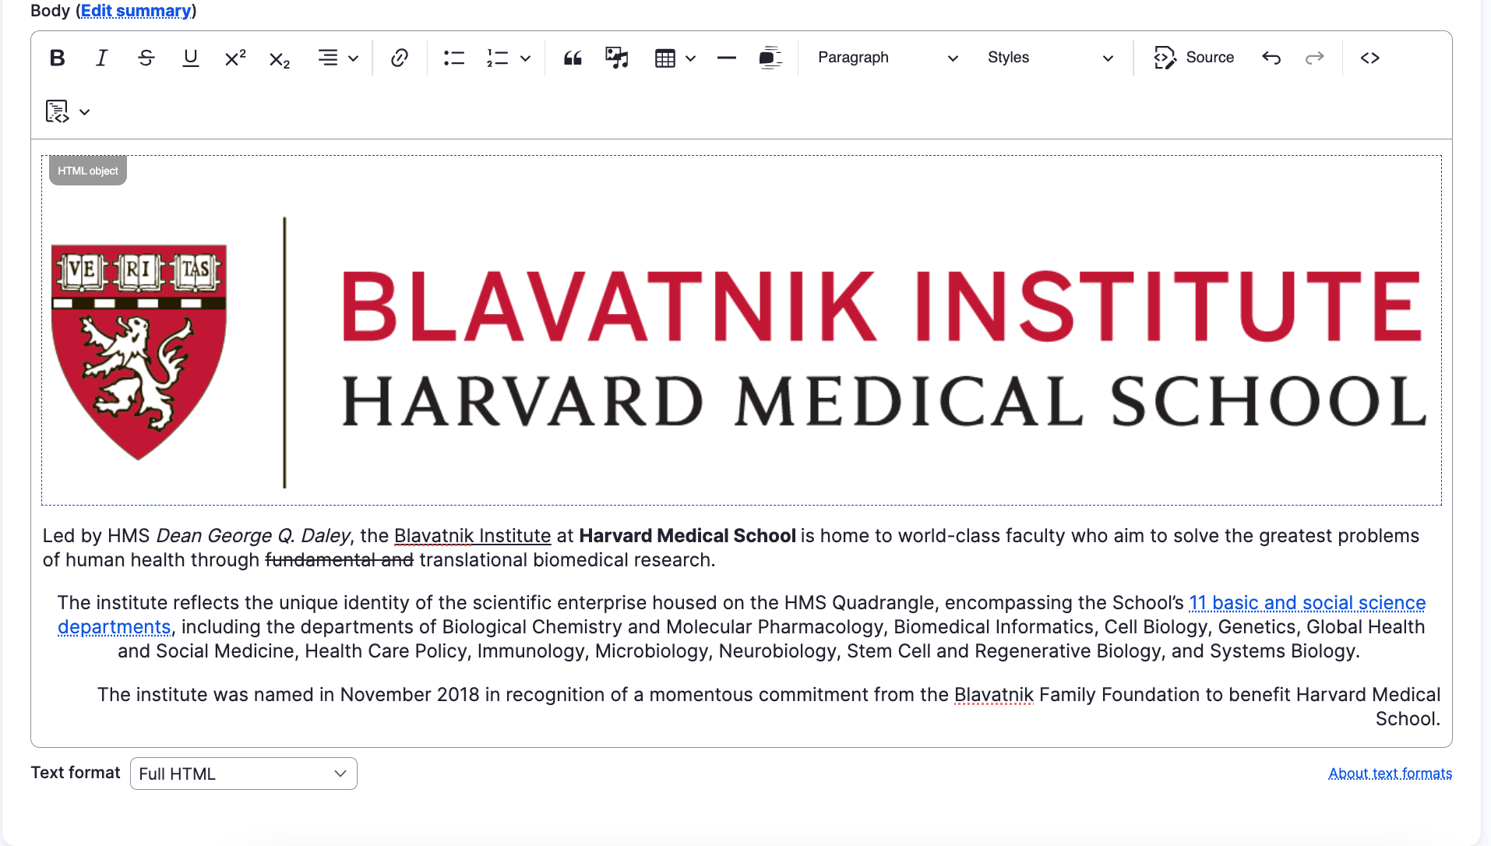This screenshot has height=846, width=1491.
Task: Insert a block quote
Action: [x=573, y=58]
